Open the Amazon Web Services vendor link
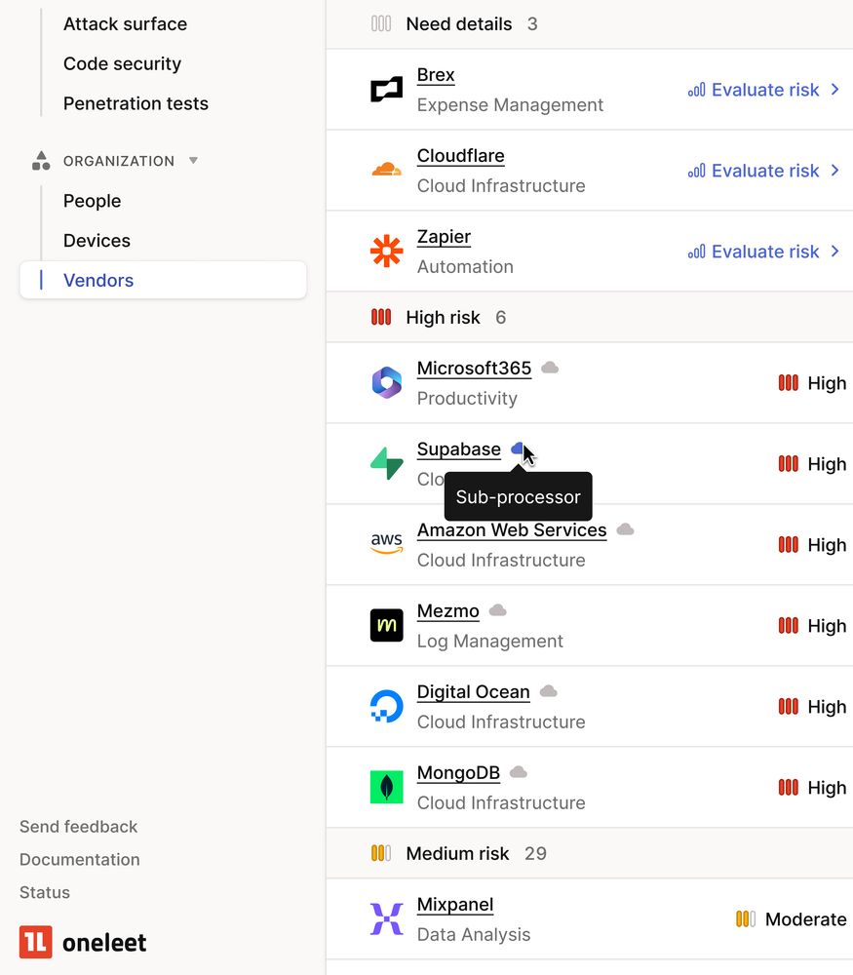Image resolution: width=853 pixels, height=975 pixels. coord(512,529)
